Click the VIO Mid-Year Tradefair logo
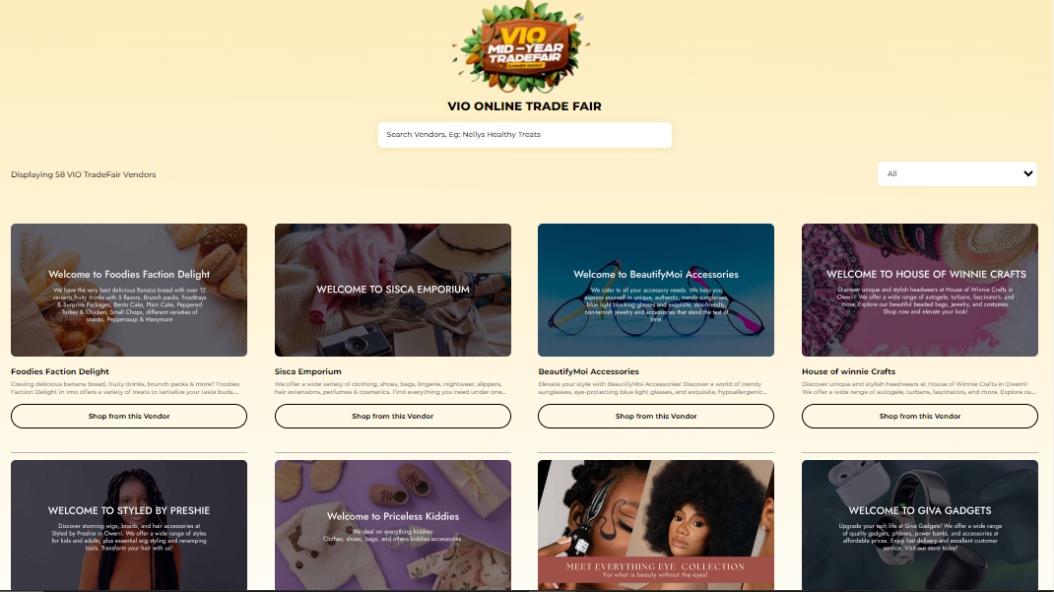The height and width of the screenshot is (592, 1054). pyautogui.click(x=520, y=47)
